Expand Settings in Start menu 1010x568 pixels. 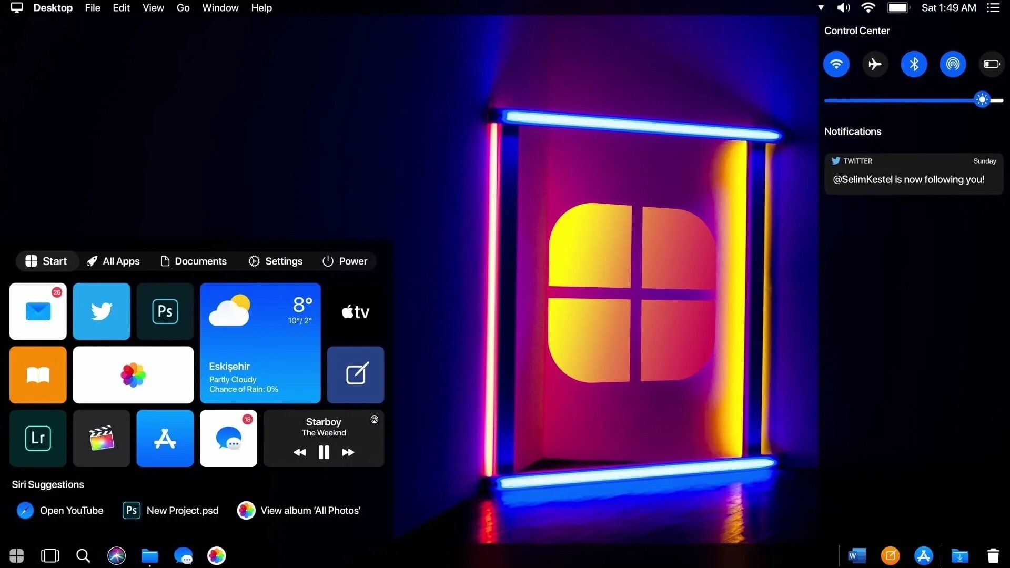[x=276, y=261]
